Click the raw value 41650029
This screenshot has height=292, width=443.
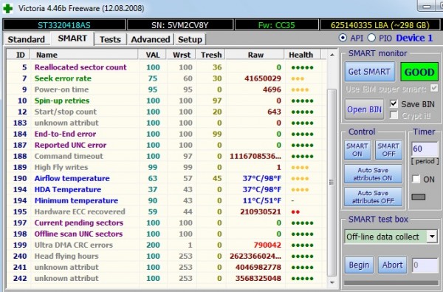(x=263, y=78)
